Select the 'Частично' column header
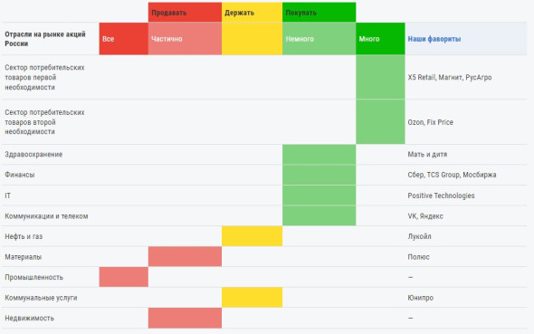Screen dimensions: 534x334 [185, 39]
